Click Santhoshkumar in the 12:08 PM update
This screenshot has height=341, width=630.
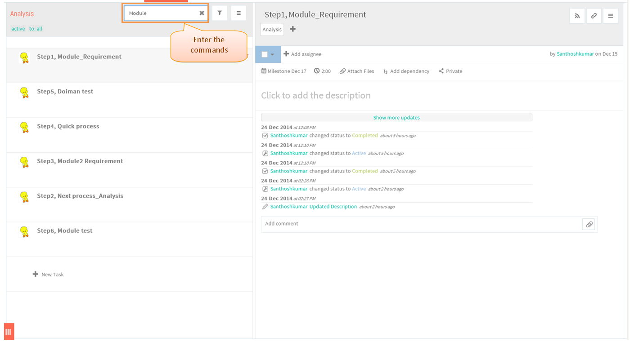coord(289,135)
